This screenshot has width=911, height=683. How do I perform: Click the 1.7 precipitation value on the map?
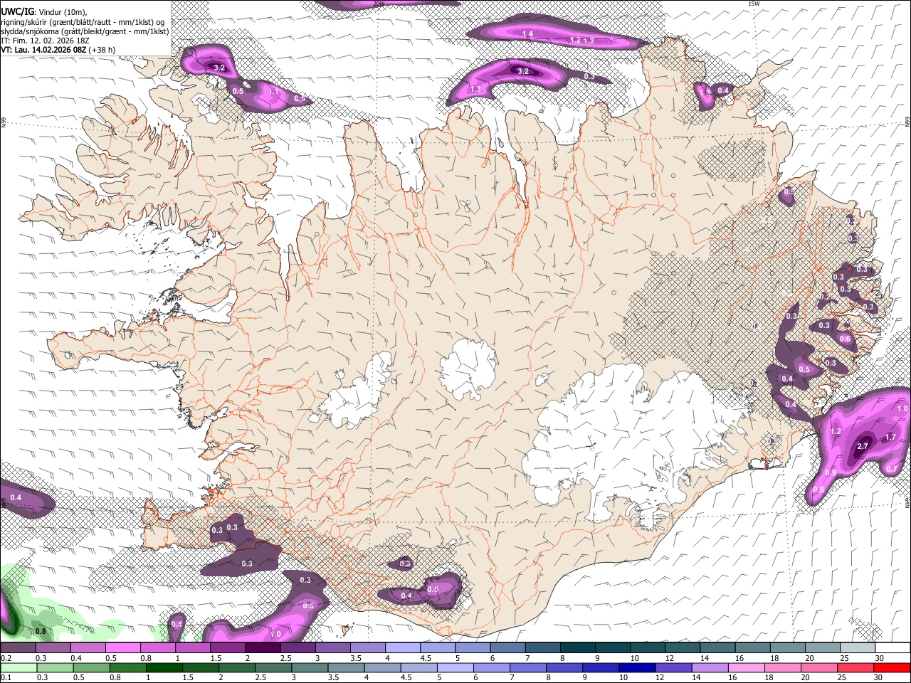pyautogui.click(x=890, y=437)
